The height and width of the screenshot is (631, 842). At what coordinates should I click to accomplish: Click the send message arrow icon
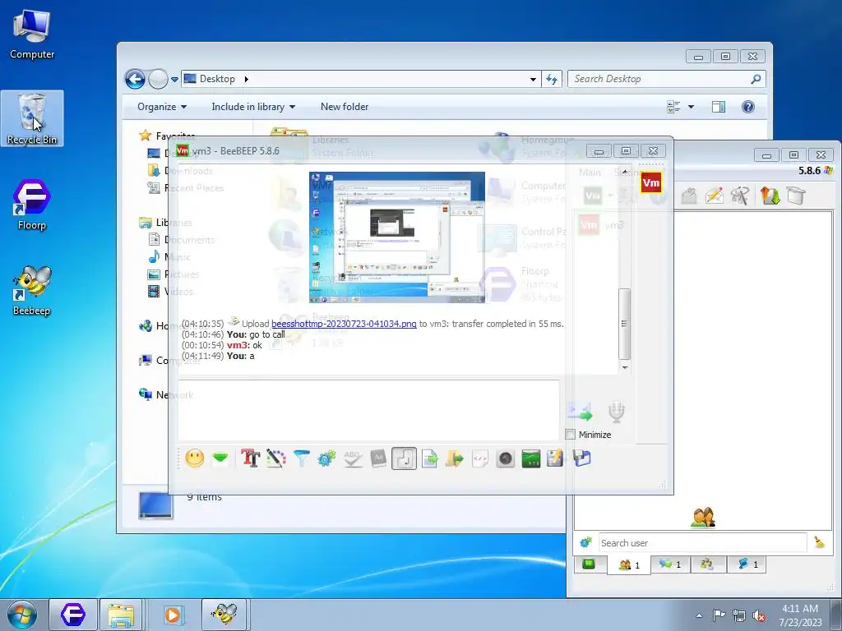(580, 412)
